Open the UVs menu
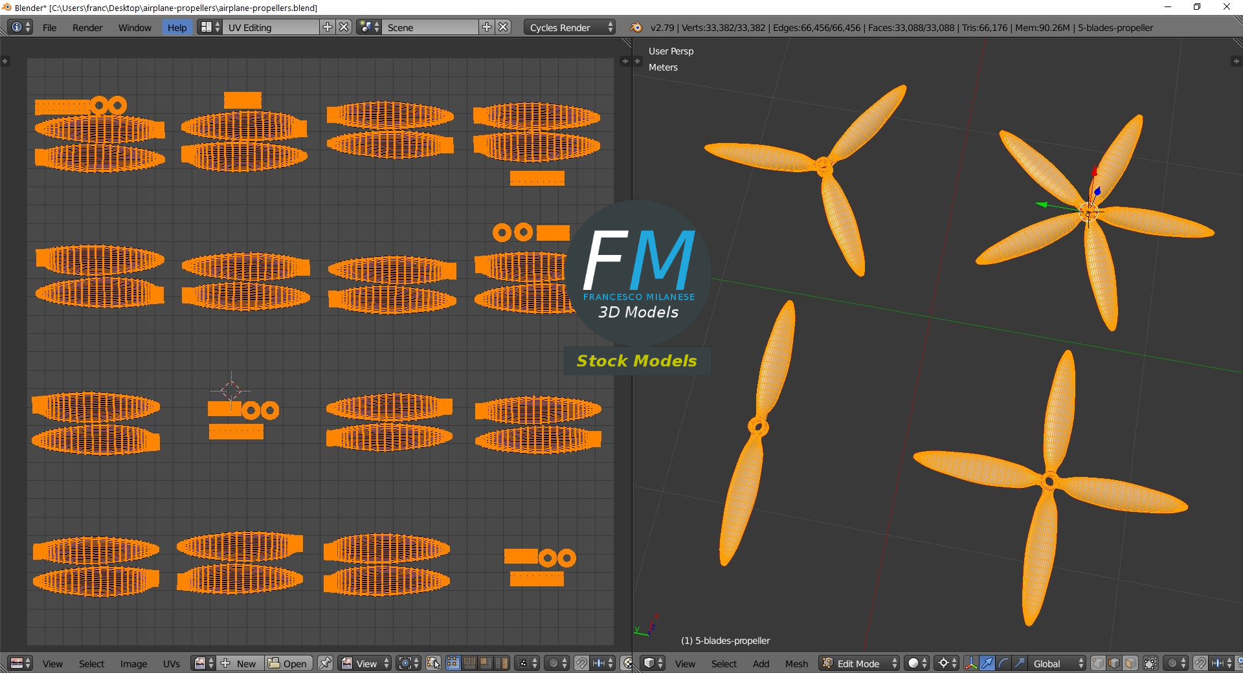The height and width of the screenshot is (673, 1243). pyautogui.click(x=172, y=663)
